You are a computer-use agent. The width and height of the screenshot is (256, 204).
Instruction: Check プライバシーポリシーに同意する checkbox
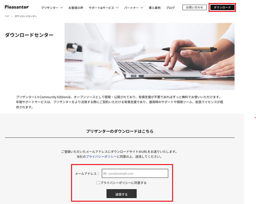pyautogui.click(x=98, y=183)
